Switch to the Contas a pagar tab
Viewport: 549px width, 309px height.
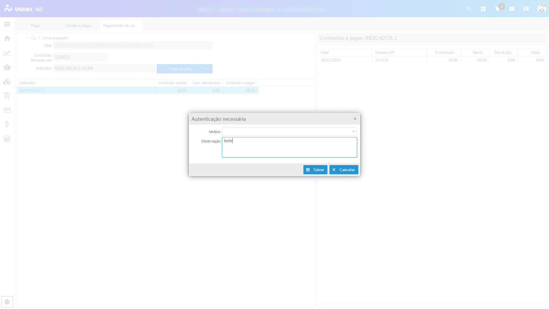point(78,25)
